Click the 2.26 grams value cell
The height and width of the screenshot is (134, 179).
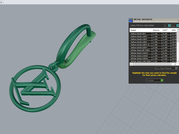tap(157, 48)
